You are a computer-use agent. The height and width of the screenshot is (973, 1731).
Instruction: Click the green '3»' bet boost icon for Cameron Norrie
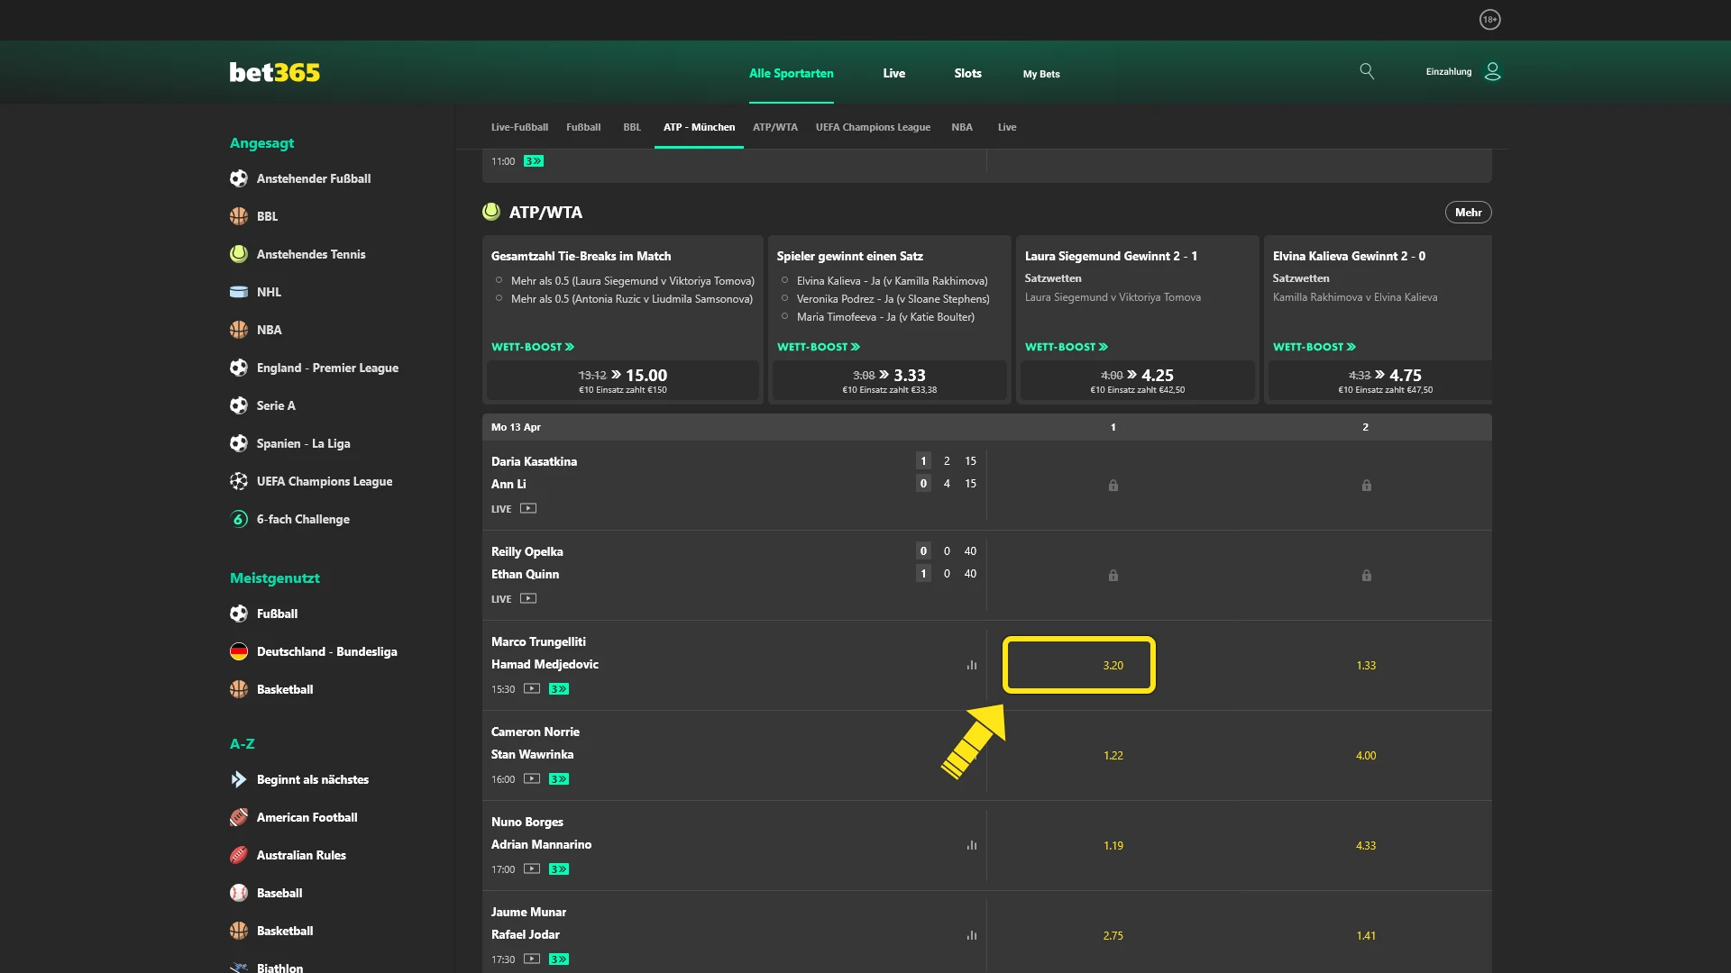tap(559, 778)
